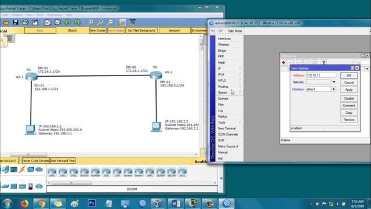
Task: Click the filter funnel icon in Address List
Action: pyautogui.click(x=323, y=63)
